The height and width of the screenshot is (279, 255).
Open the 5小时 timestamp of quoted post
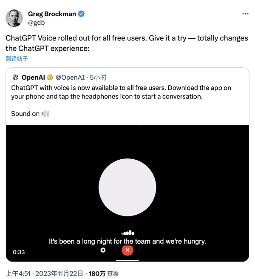(99, 77)
